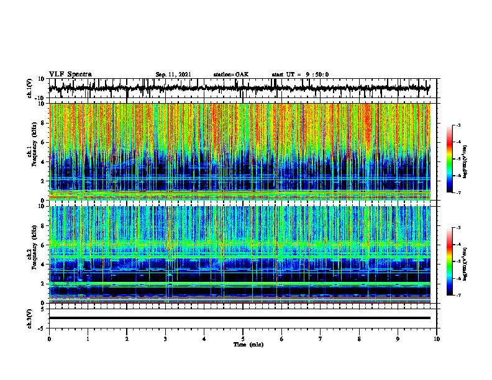Click the ch.2 spectrogram color scale bar
The width and height of the screenshot is (492, 380).
449,261
